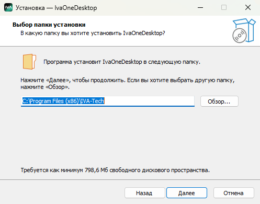Click the heading 'Выбор папки установки'
This screenshot has width=260, height=204.
pyautogui.click(x=49, y=25)
